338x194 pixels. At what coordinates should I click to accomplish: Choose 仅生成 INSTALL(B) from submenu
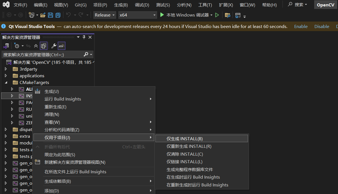(202, 139)
